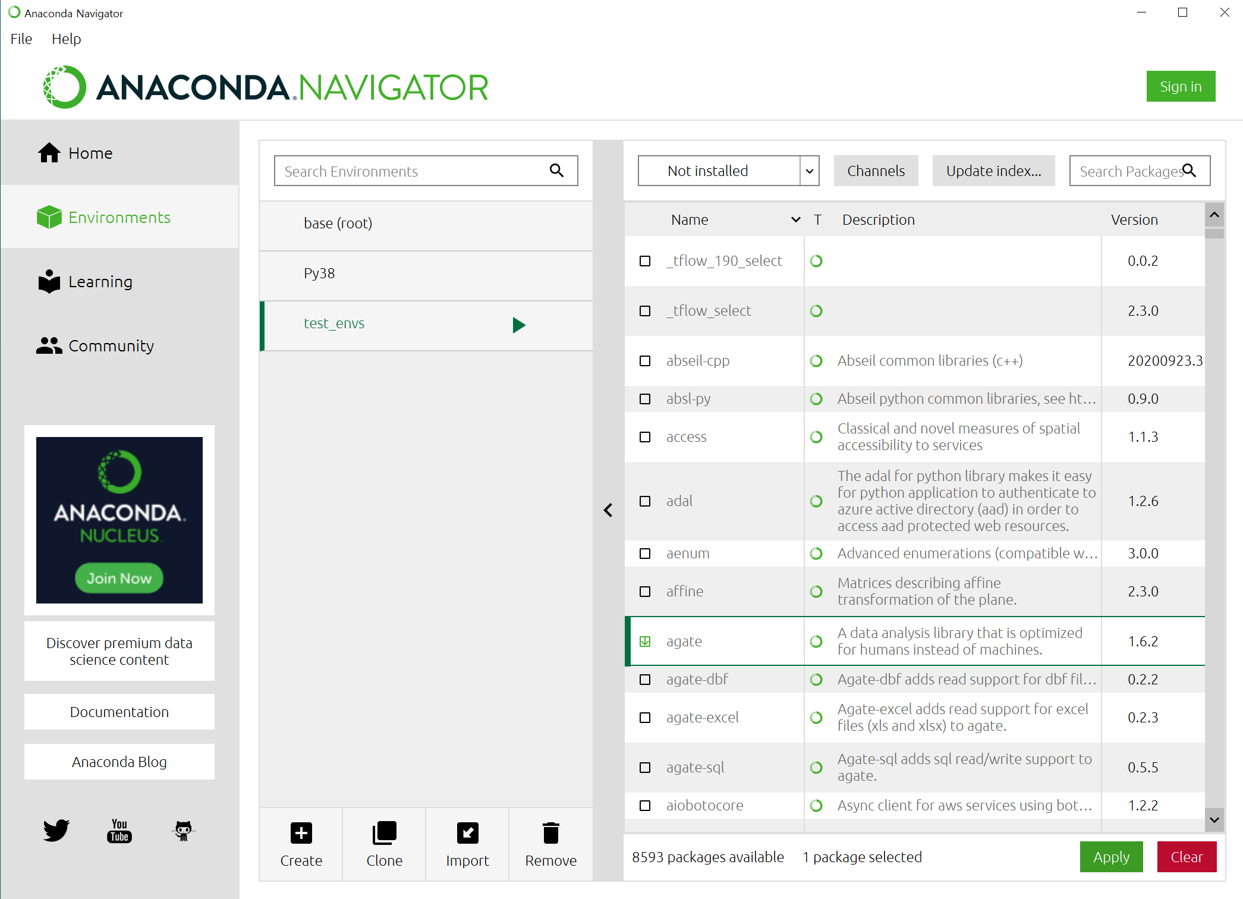
Task: Collapse the environments panel with left chevron
Action: click(x=608, y=510)
